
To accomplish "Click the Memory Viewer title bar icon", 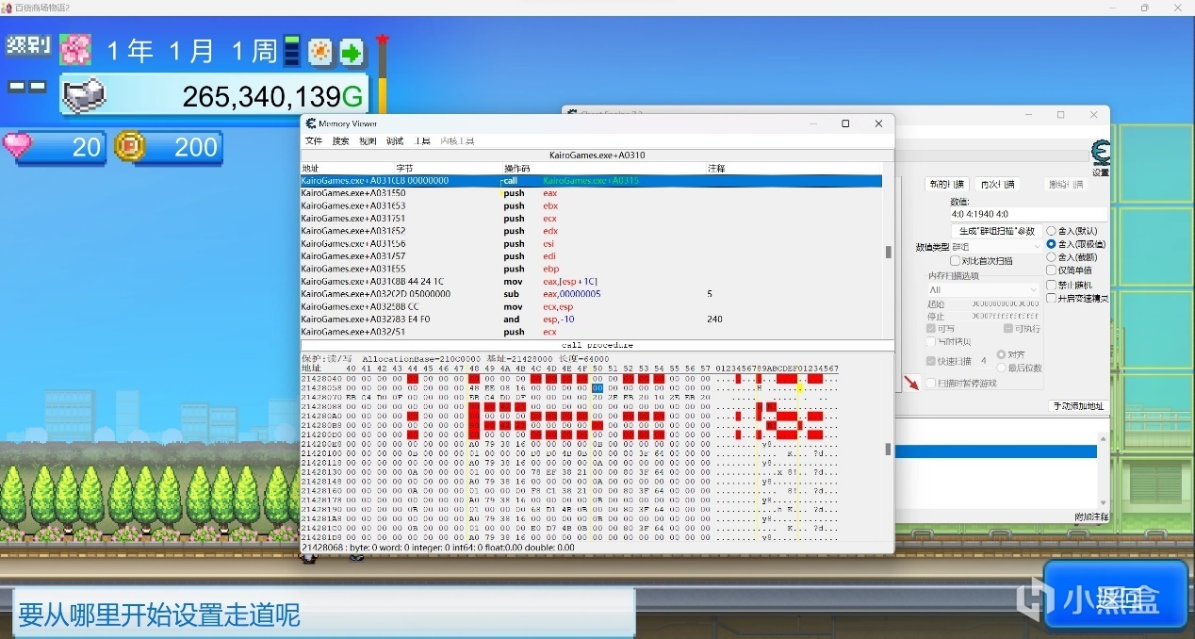I will 310,123.
